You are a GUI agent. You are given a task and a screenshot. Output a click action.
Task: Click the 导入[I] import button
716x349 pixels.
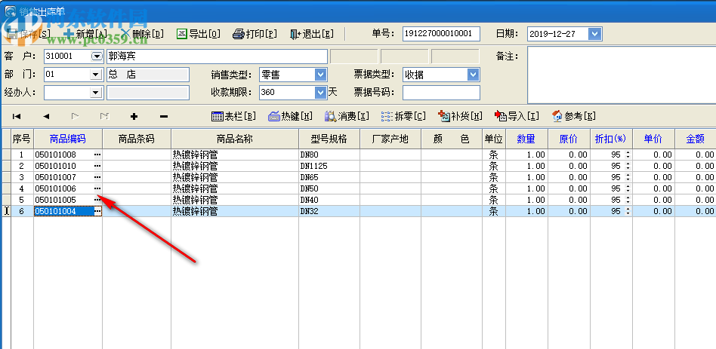517,116
